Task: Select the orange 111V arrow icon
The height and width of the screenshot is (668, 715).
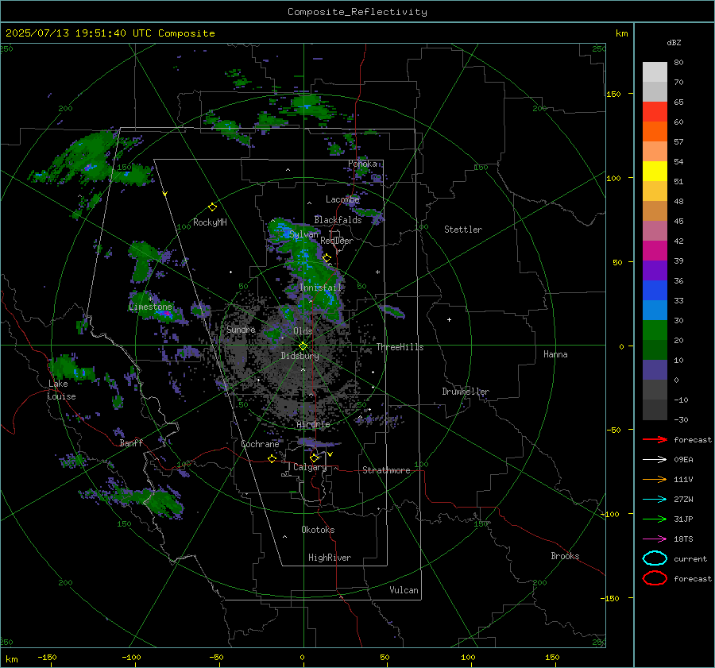Action: [655, 479]
